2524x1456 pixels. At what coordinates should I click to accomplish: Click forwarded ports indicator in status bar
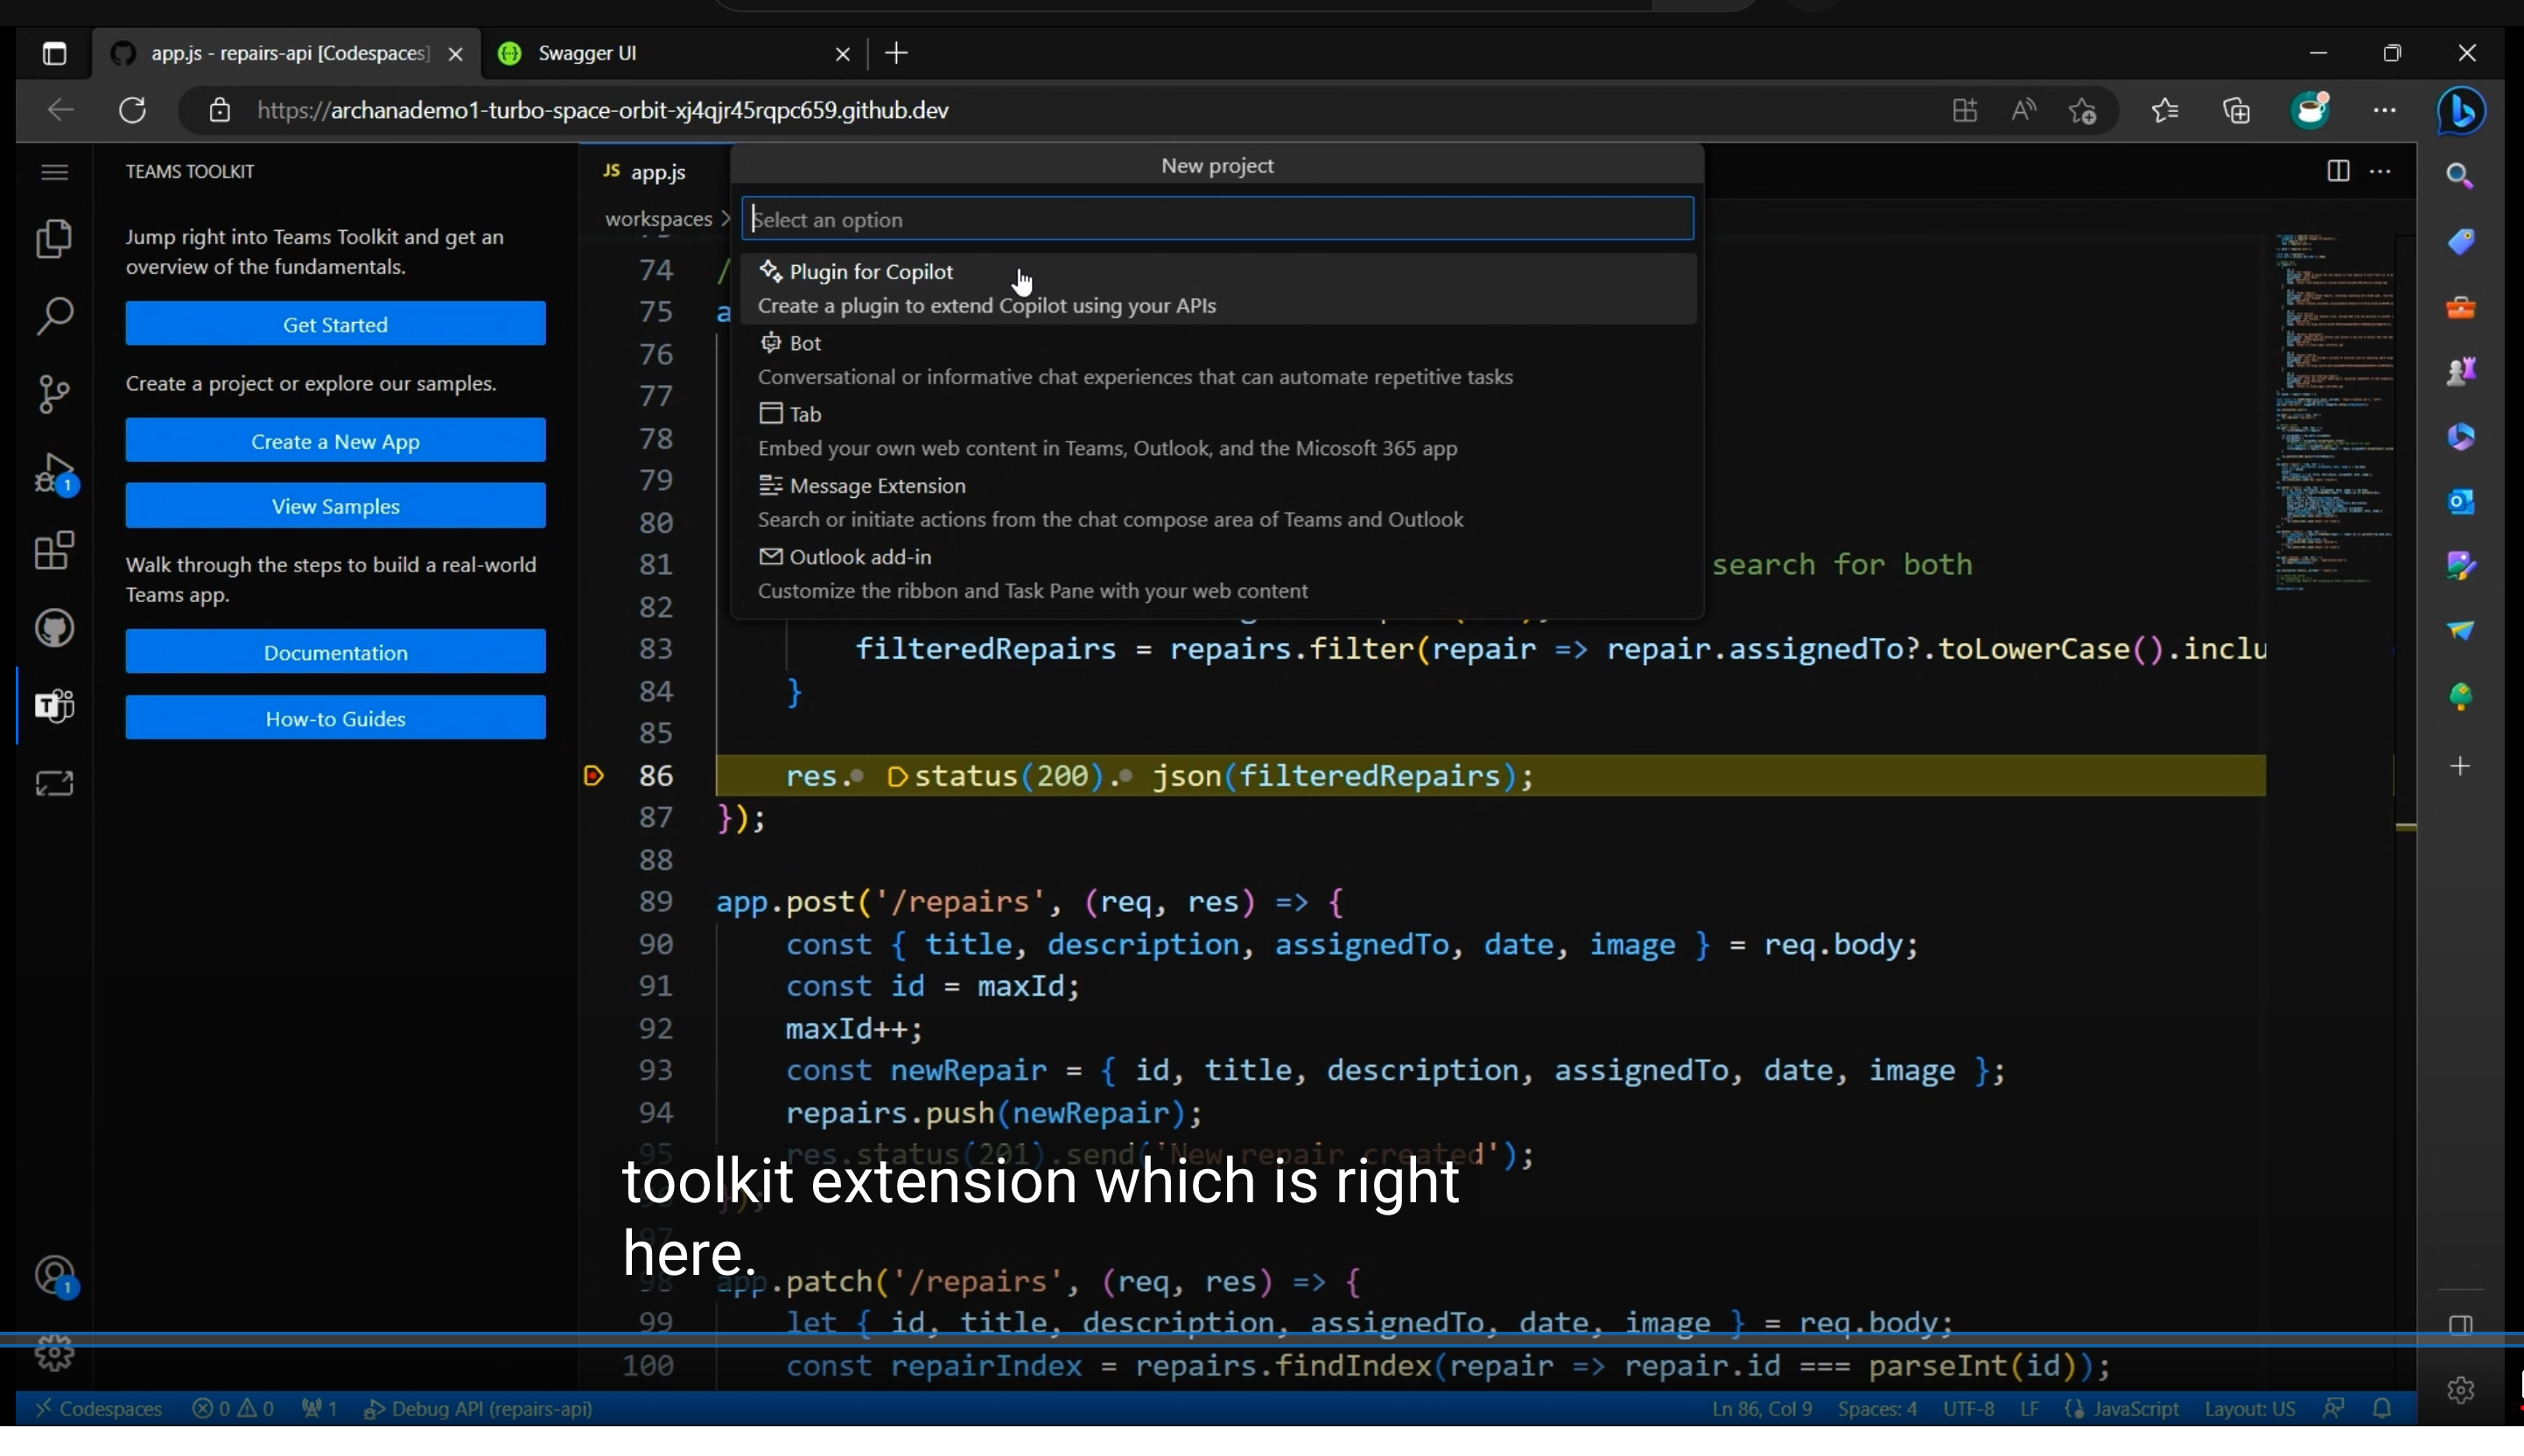[319, 1409]
